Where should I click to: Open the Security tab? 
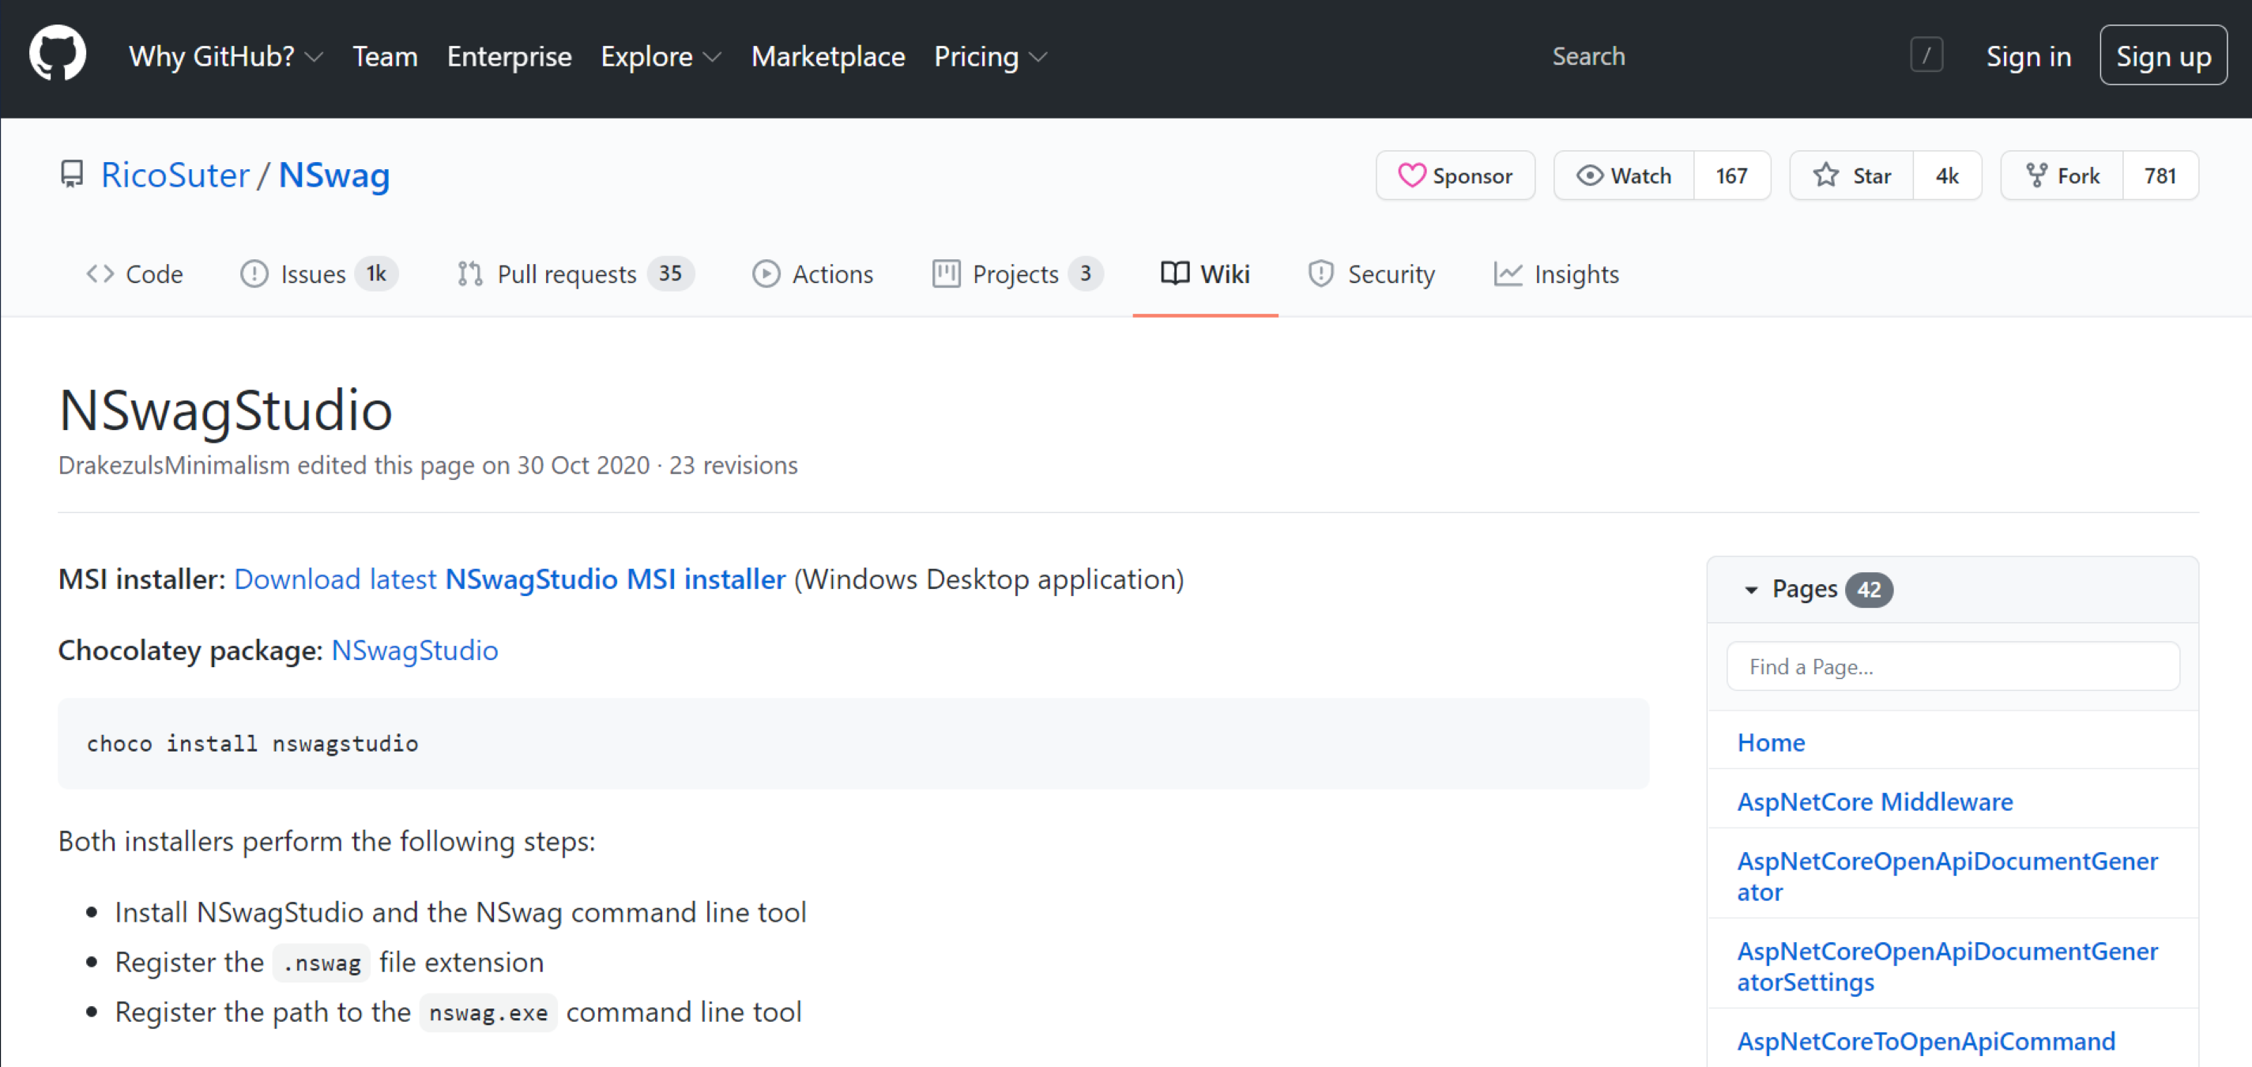click(1372, 273)
